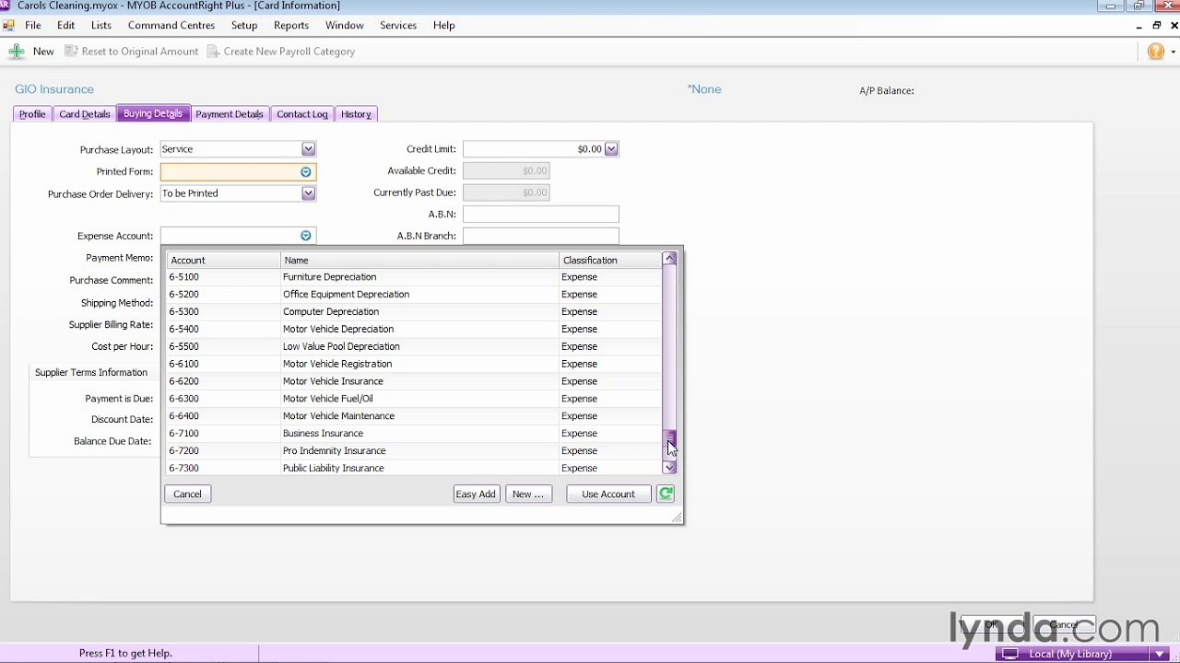Expand the Local (My Library) status dropdown
This screenshot has height=663, width=1180.
pyautogui.click(x=1159, y=654)
